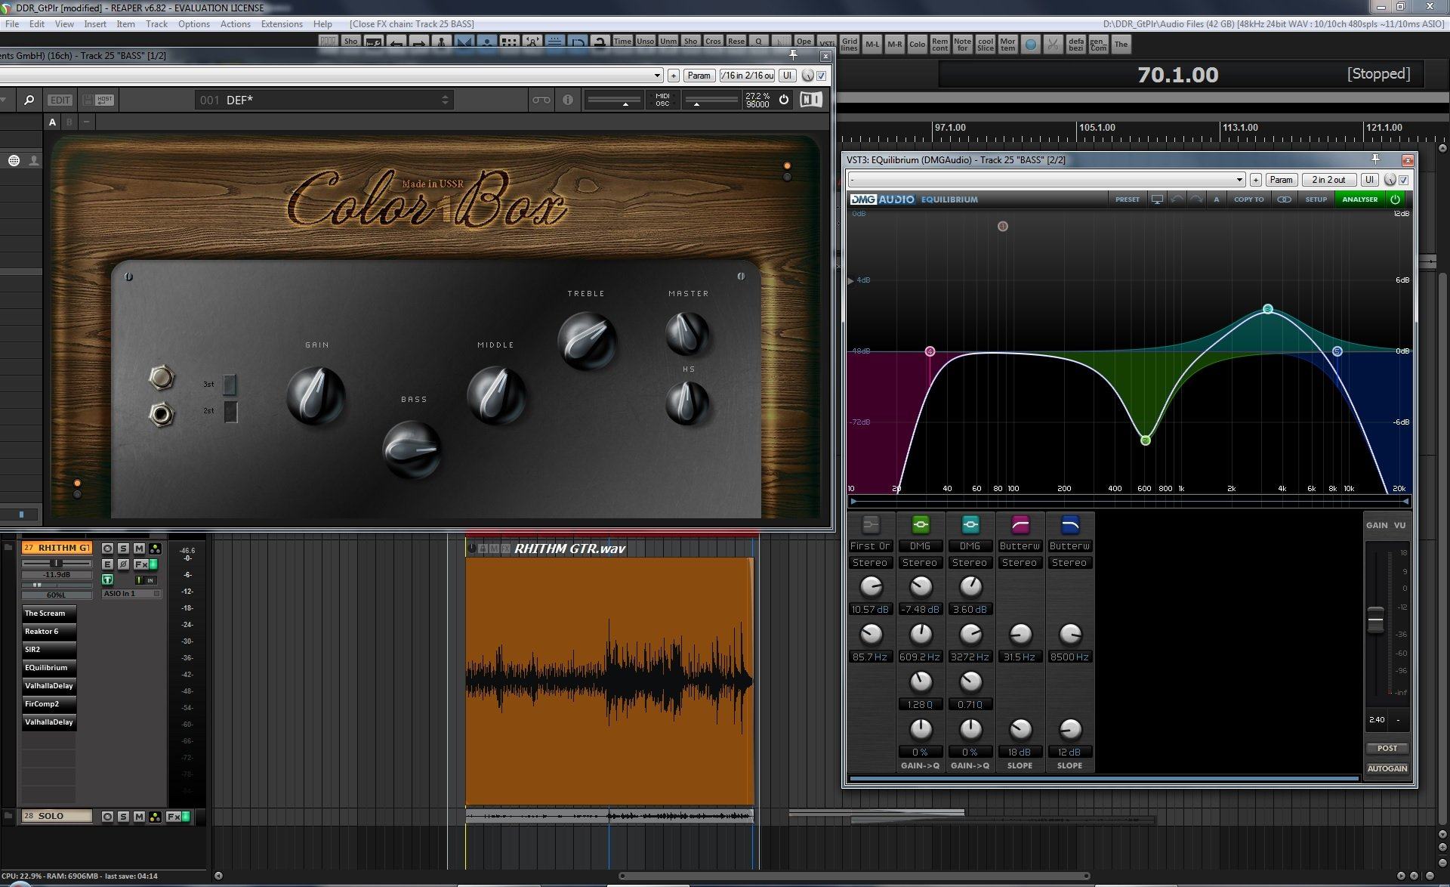Open the FX chain for SOLO track
Screen dimensions: 1450x887
point(174,816)
